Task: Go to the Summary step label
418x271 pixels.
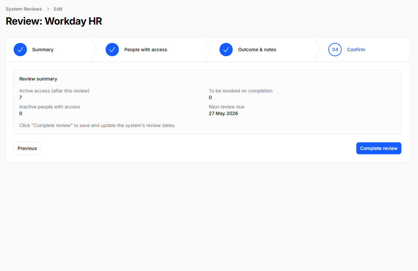Action: click(43, 50)
